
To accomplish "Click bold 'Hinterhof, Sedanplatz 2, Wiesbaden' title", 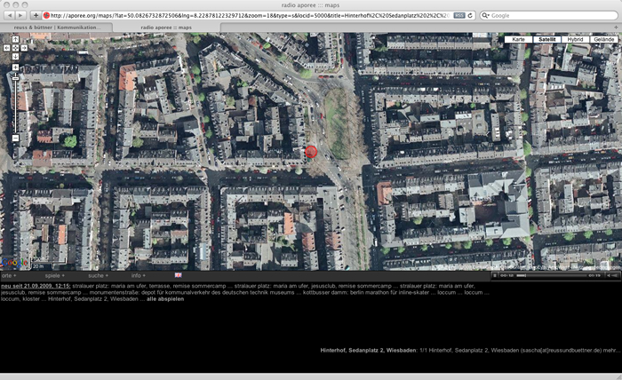I will click(369, 351).
